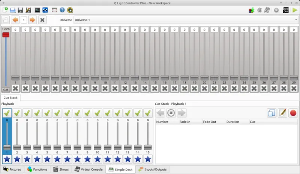Click the page number field

pos(24,20)
